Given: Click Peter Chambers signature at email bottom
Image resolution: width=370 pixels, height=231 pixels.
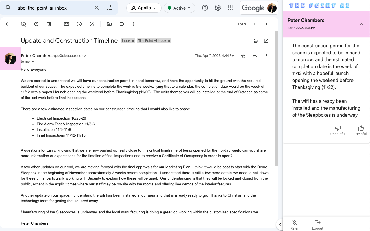Looking at the screenshot, I should coord(34,223).
